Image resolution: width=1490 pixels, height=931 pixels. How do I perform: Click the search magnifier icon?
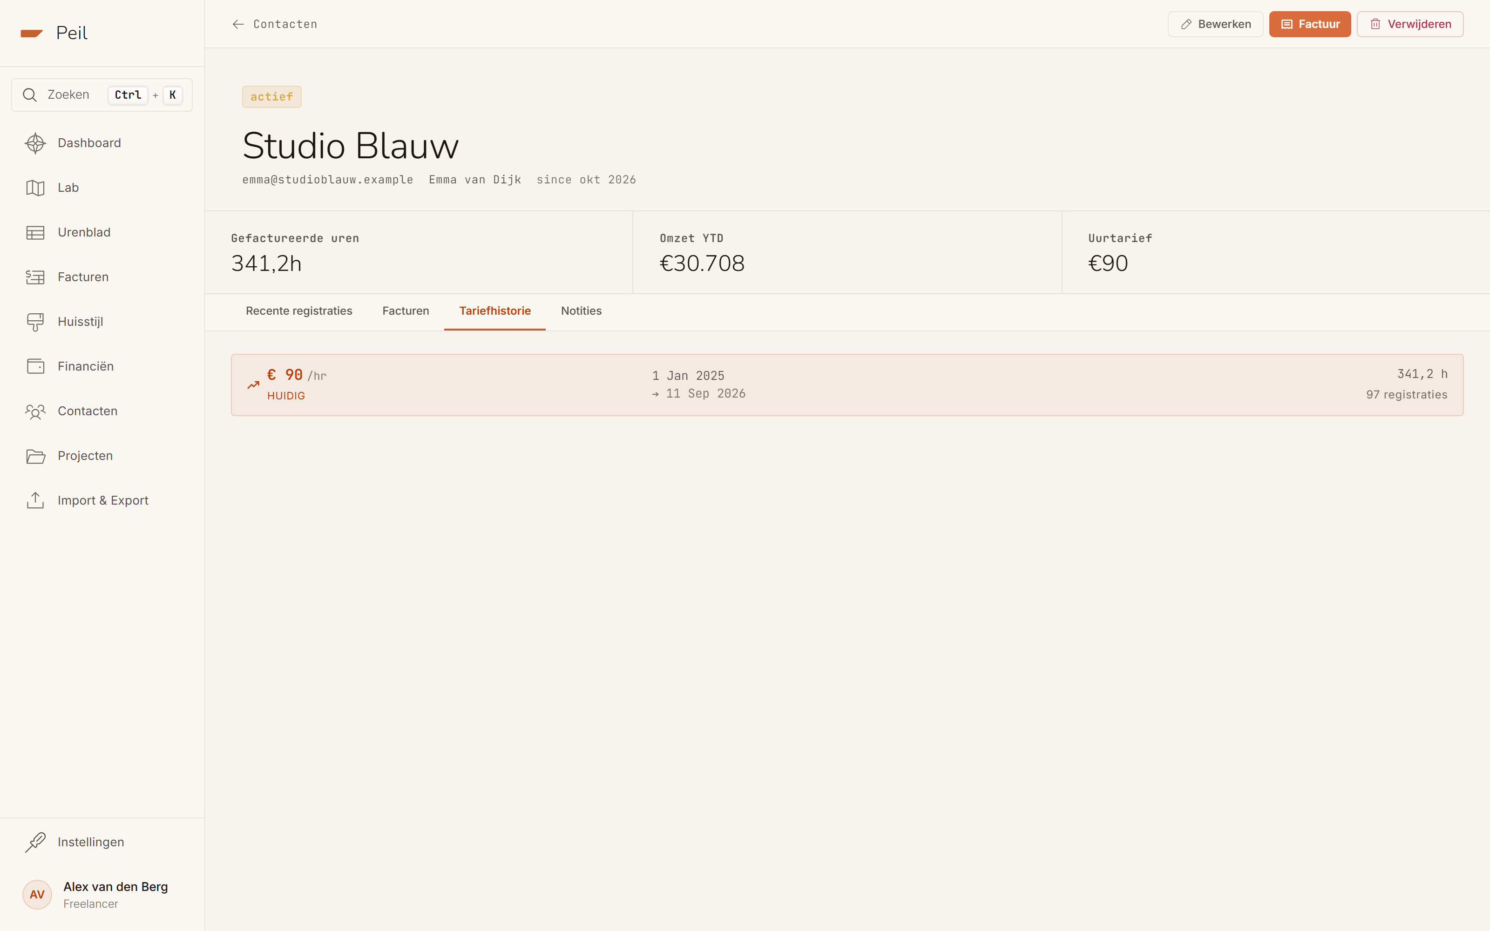pyautogui.click(x=29, y=95)
